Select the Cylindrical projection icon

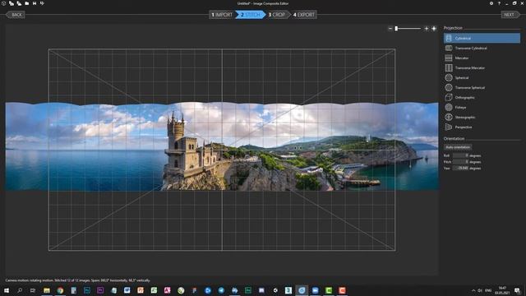449,39
